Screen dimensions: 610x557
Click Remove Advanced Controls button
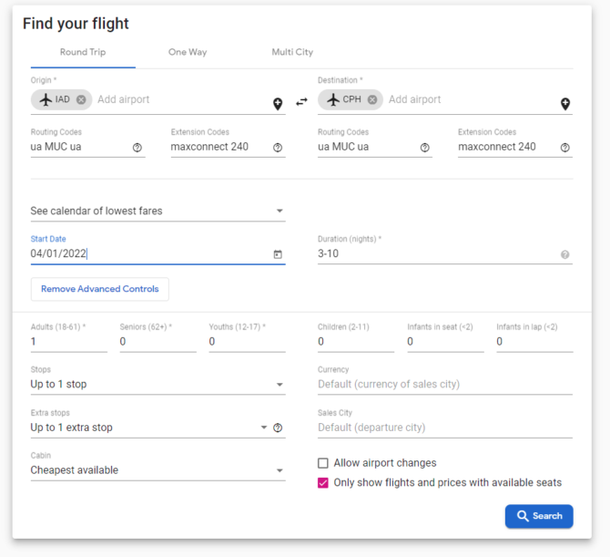pyautogui.click(x=100, y=289)
